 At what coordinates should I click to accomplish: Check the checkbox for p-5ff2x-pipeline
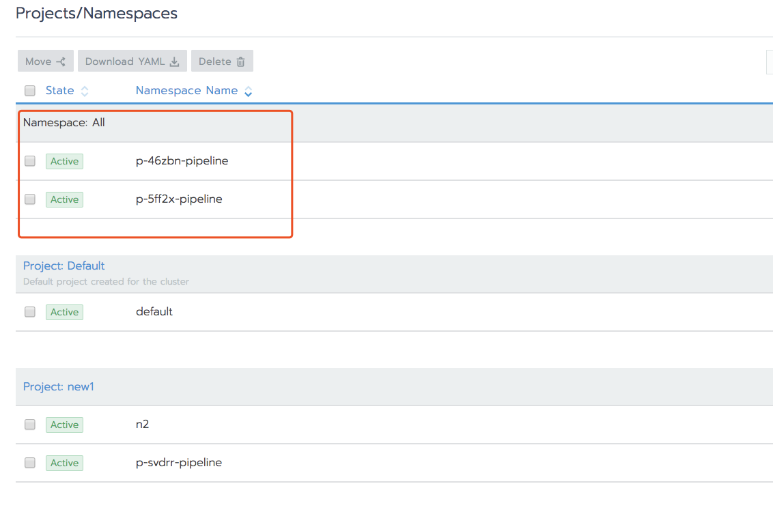(29, 199)
